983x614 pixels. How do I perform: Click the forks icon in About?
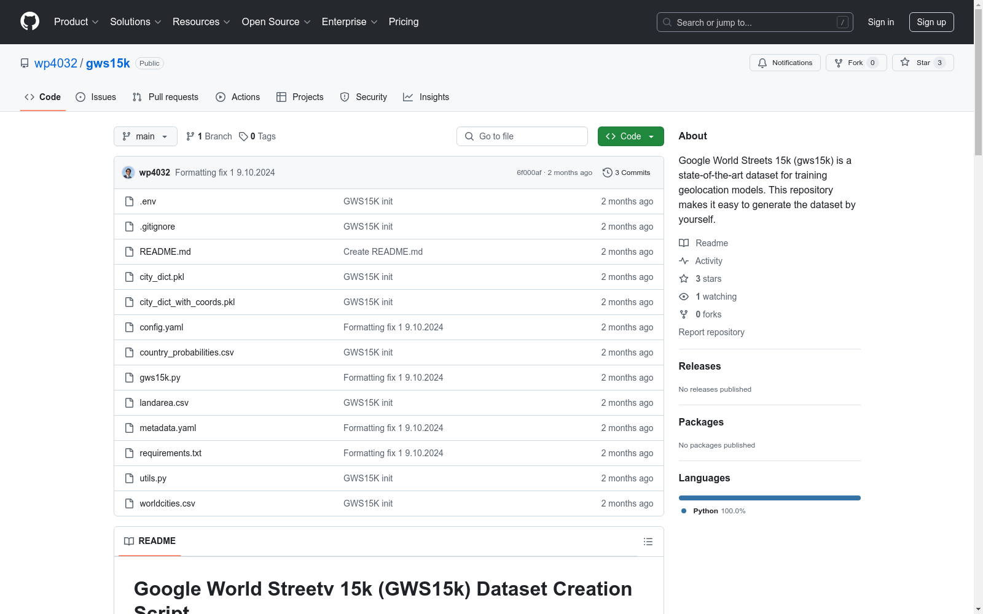684,314
